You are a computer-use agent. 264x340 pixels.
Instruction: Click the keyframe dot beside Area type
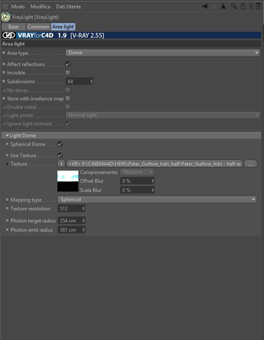click(4, 53)
